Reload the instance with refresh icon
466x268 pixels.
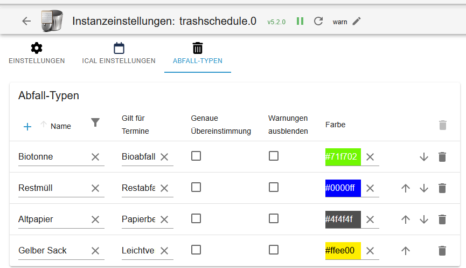(x=318, y=21)
